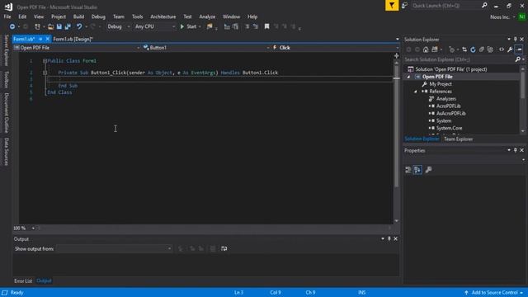Click Add to Source Control in status bar

coord(493,293)
